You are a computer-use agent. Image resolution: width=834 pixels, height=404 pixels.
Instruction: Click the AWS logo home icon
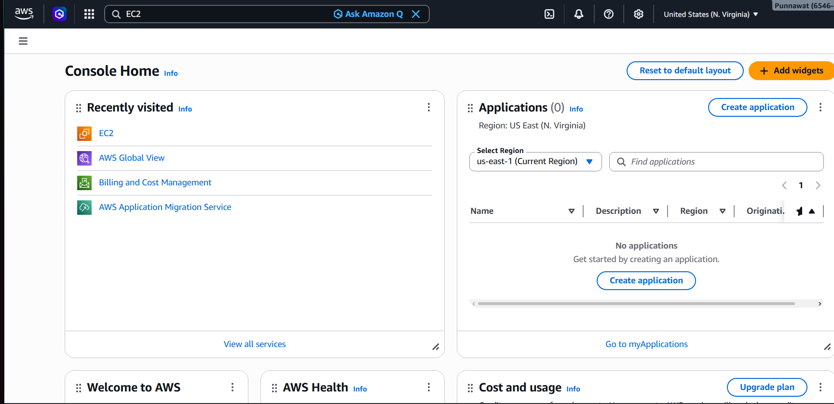[x=24, y=14]
